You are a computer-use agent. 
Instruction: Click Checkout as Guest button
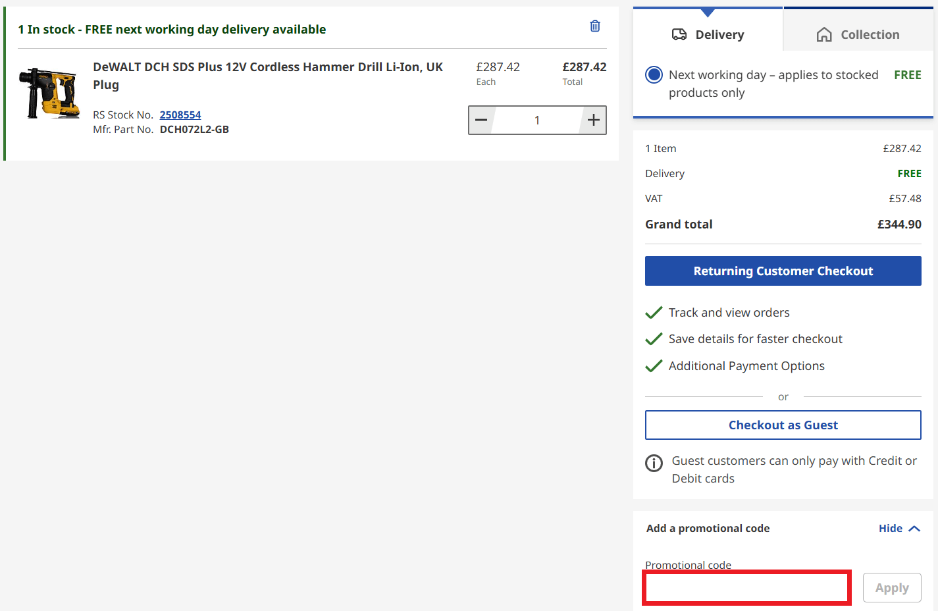783,425
